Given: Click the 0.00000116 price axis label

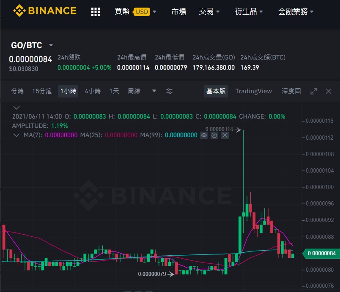Looking at the screenshot, I should (320, 121).
